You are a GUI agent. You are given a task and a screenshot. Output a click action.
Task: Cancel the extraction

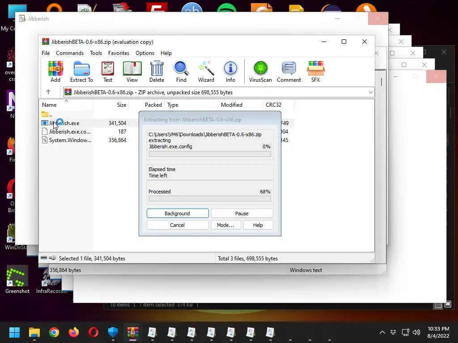click(177, 225)
